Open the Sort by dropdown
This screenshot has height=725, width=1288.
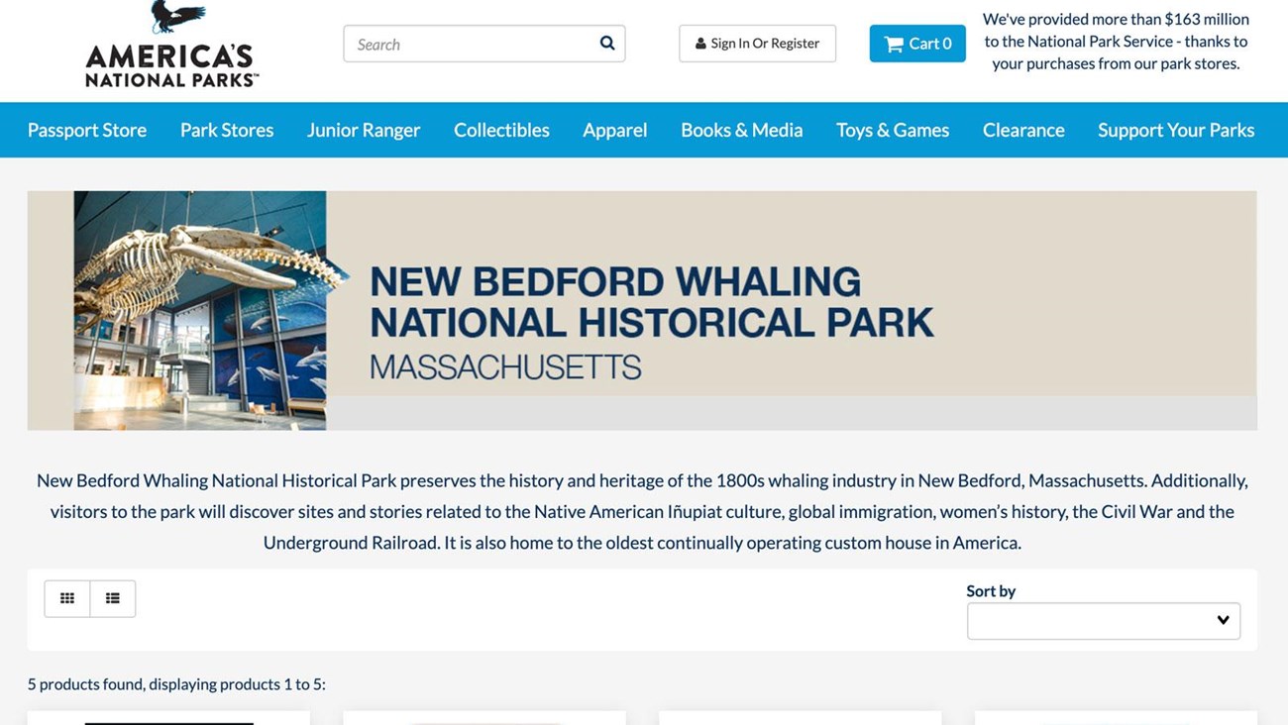tap(1104, 621)
